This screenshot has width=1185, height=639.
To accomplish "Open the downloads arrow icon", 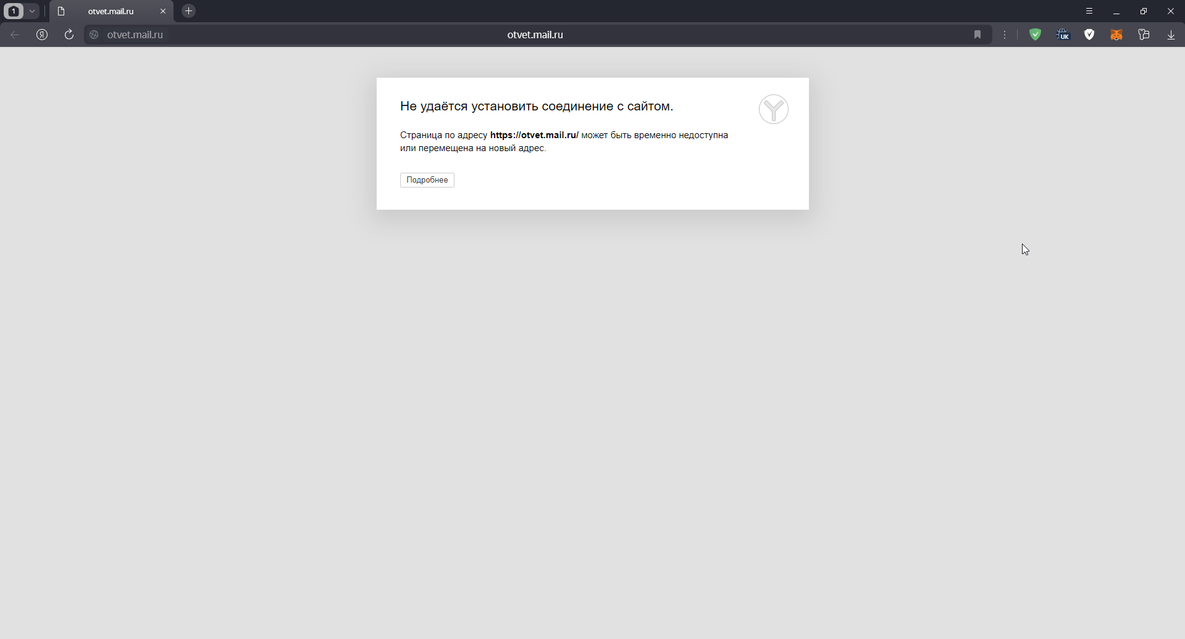I will tap(1171, 35).
